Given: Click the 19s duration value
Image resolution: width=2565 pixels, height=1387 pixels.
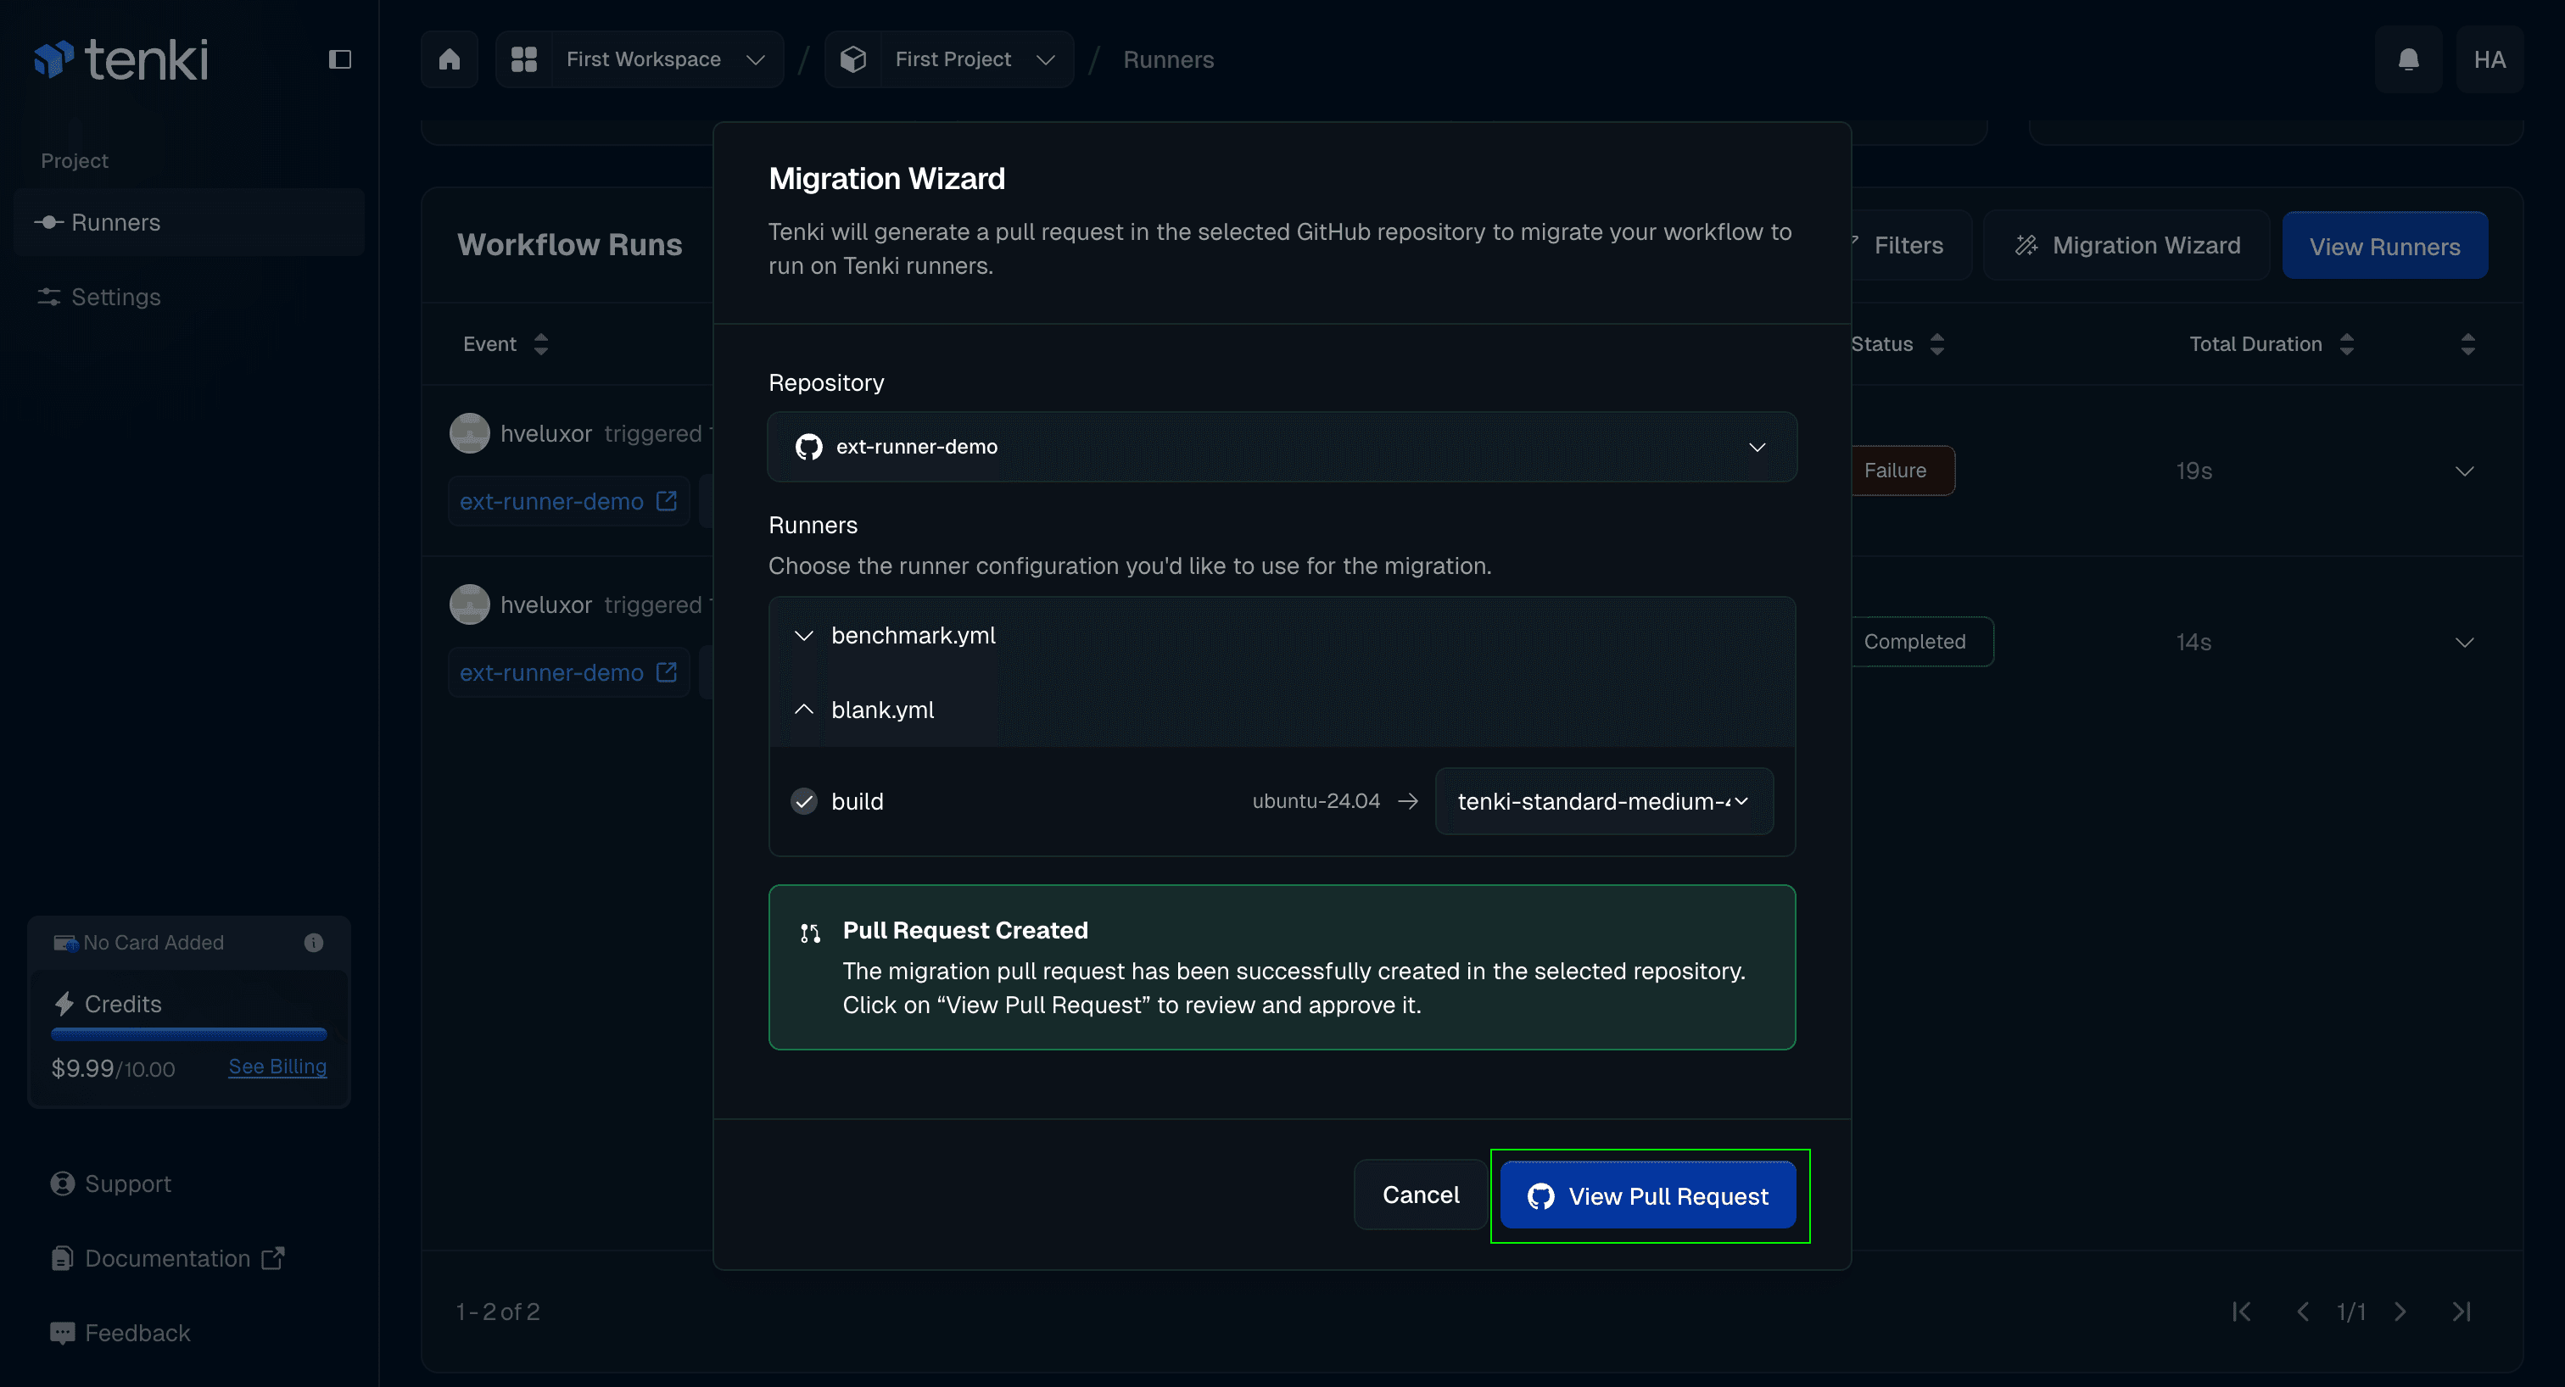Looking at the screenshot, I should click(2193, 471).
